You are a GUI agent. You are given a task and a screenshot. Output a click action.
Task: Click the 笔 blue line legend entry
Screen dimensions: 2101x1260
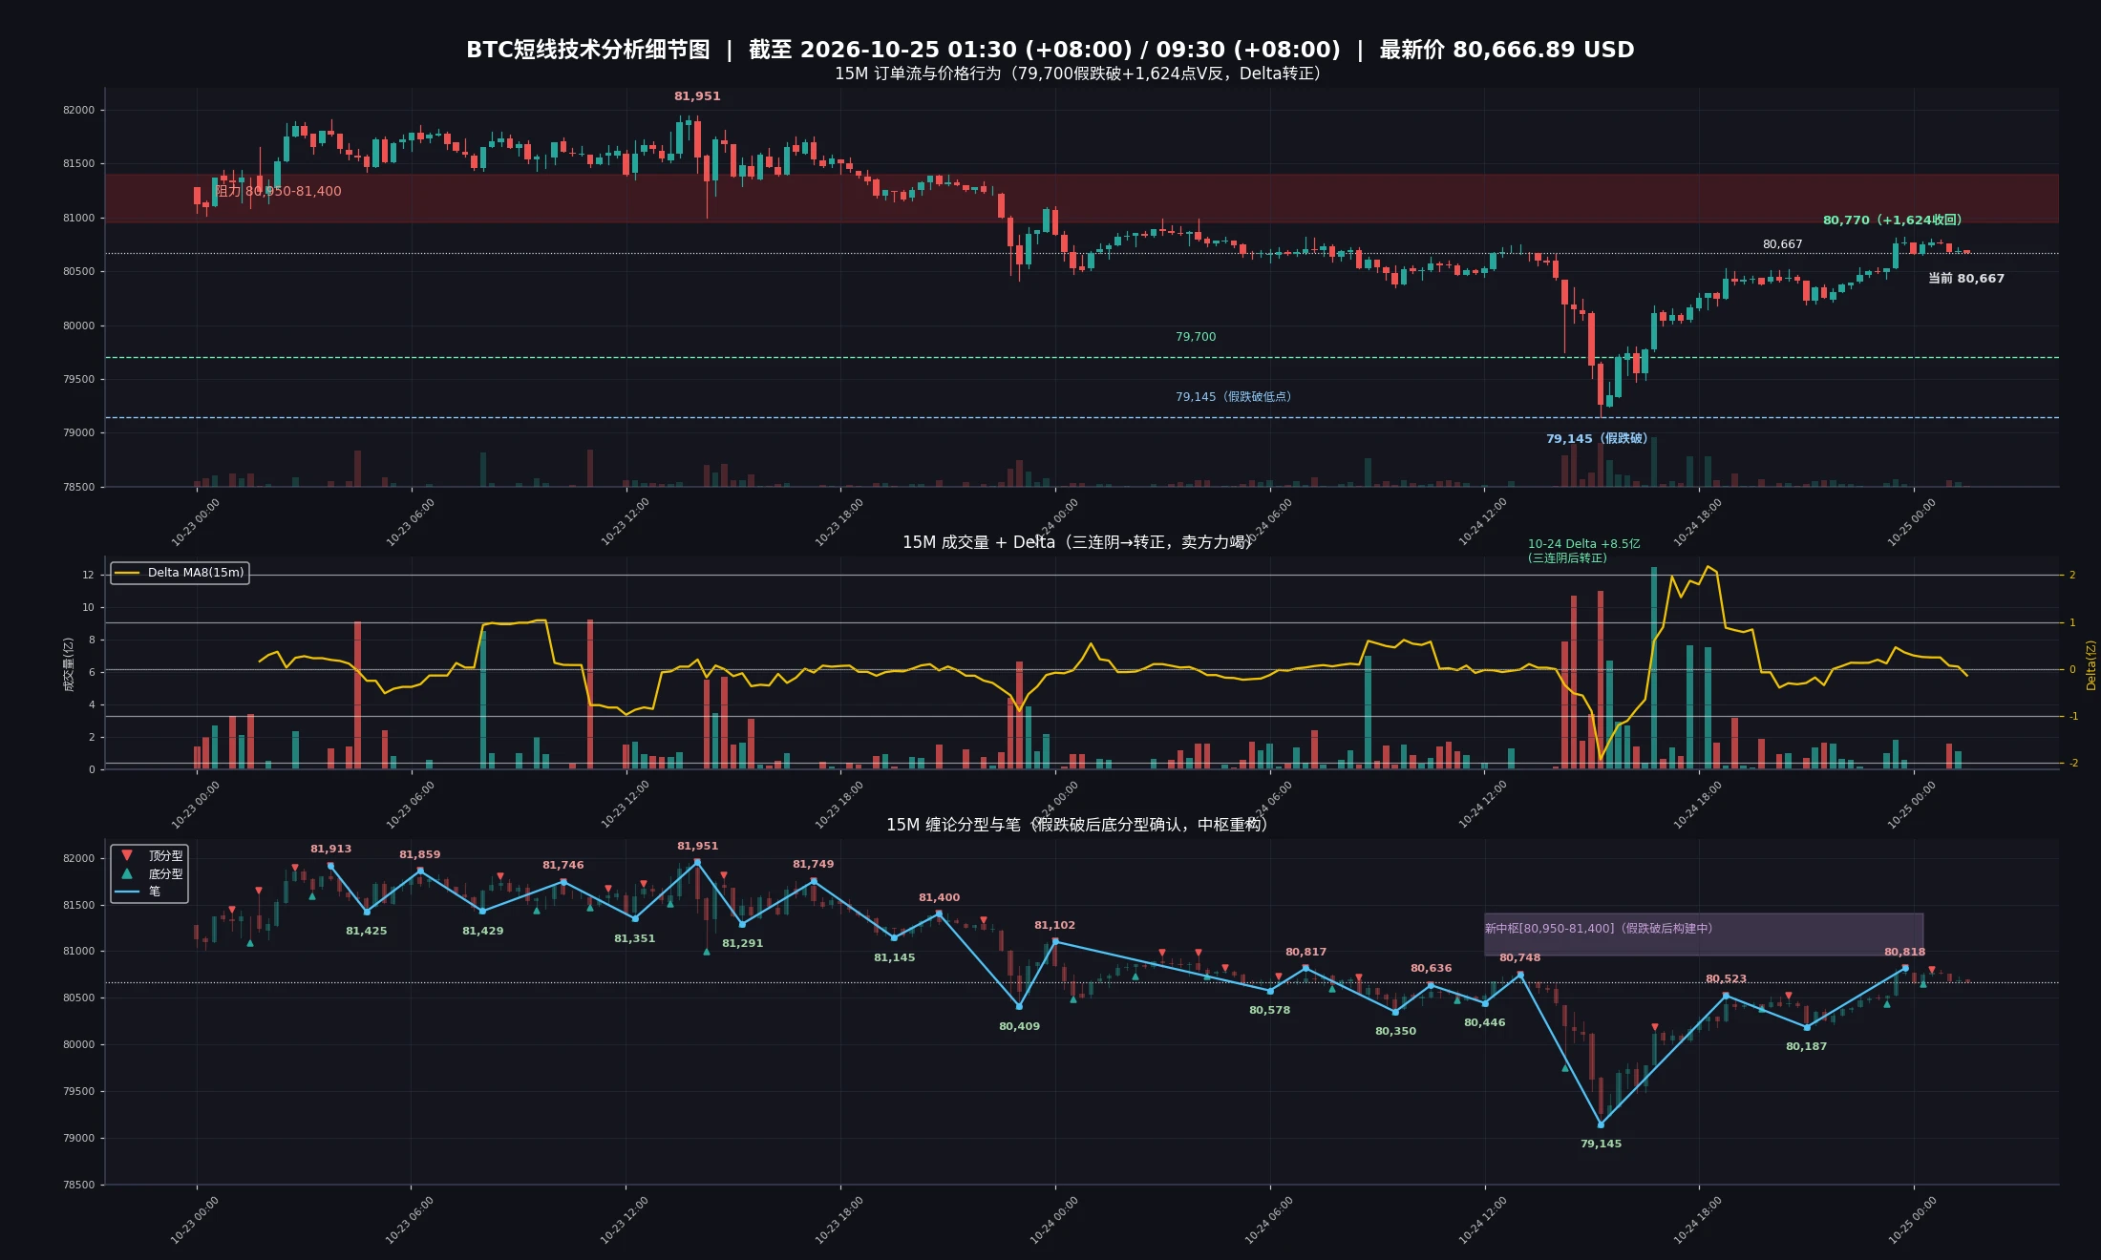[138, 892]
